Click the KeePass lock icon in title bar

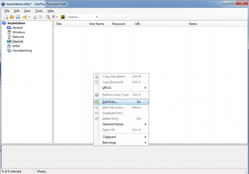pos(3,4)
